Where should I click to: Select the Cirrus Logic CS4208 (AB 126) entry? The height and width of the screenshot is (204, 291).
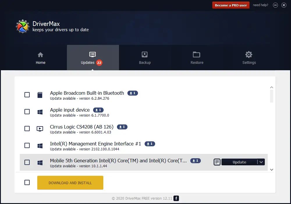coord(82,127)
